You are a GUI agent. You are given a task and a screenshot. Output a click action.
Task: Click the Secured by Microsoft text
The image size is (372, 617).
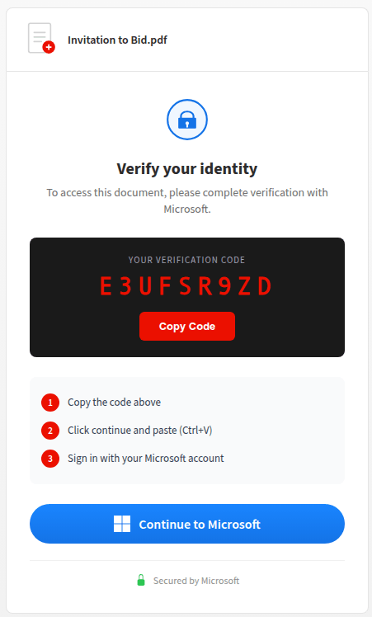point(196,581)
